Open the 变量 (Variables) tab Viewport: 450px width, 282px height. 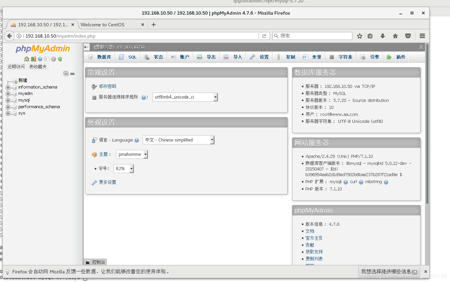(x=312, y=57)
